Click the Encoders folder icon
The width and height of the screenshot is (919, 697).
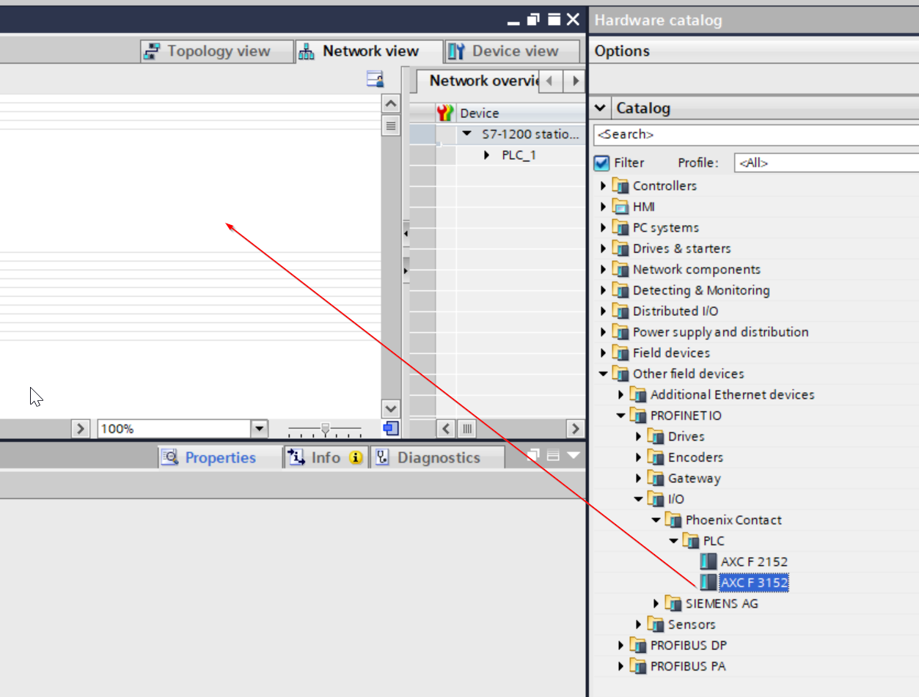click(x=656, y=457)
